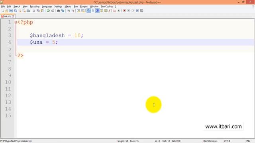Open the Edit menu
The width and height of the screenshot is (255, 143).
pyautogui.click(x=9, y=6)
